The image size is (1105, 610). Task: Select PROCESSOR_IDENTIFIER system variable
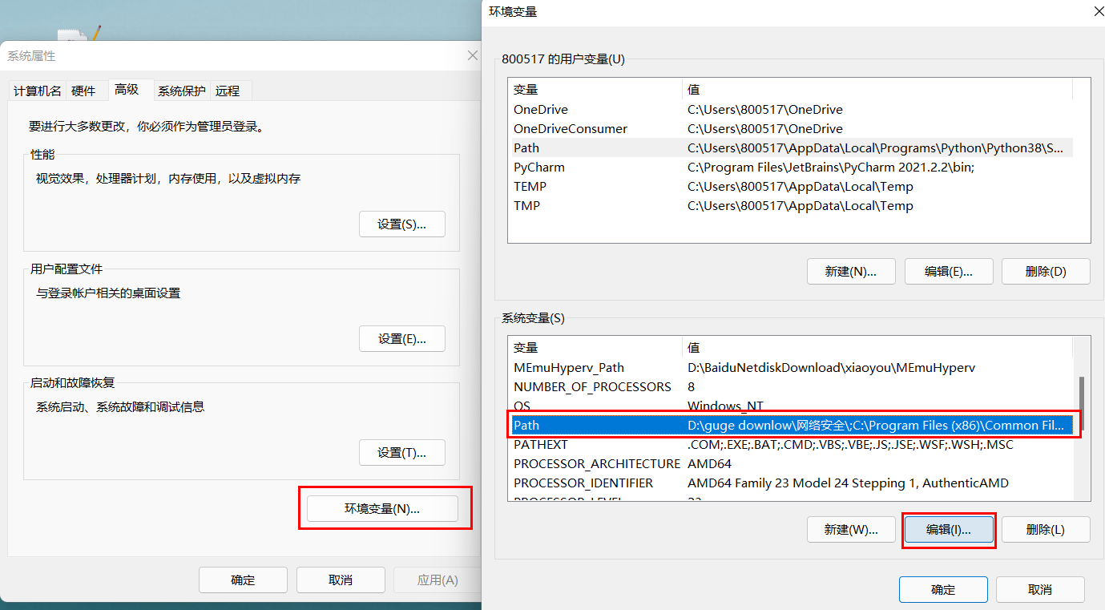click(x=791, y=483)
